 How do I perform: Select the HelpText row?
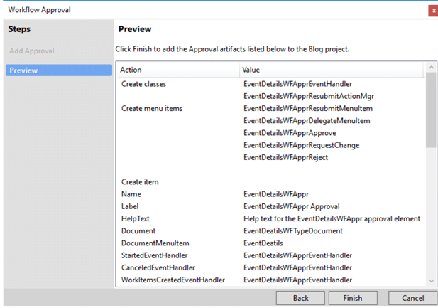270,218
